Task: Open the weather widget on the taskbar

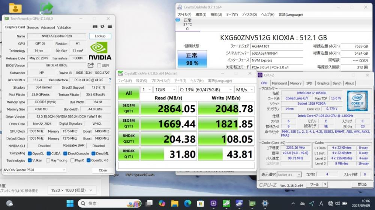Action: [10, 203]
